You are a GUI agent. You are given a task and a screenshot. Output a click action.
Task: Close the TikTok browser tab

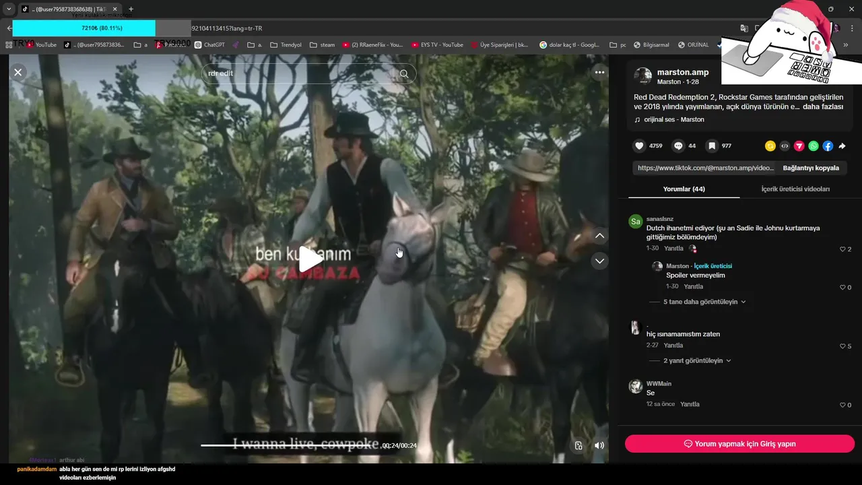point(114,9)
